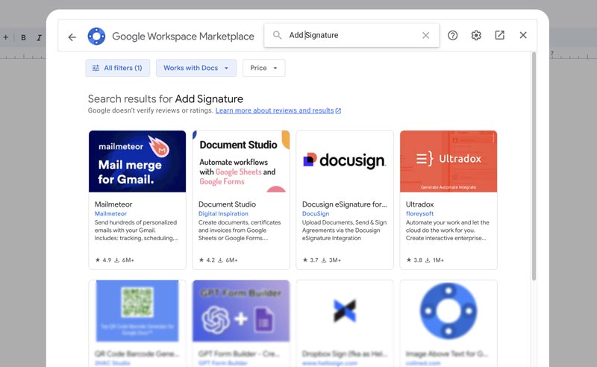The image size is (597, 367).
Task: Open the Document Studio banner thumbnail
Action: [241, 161]
